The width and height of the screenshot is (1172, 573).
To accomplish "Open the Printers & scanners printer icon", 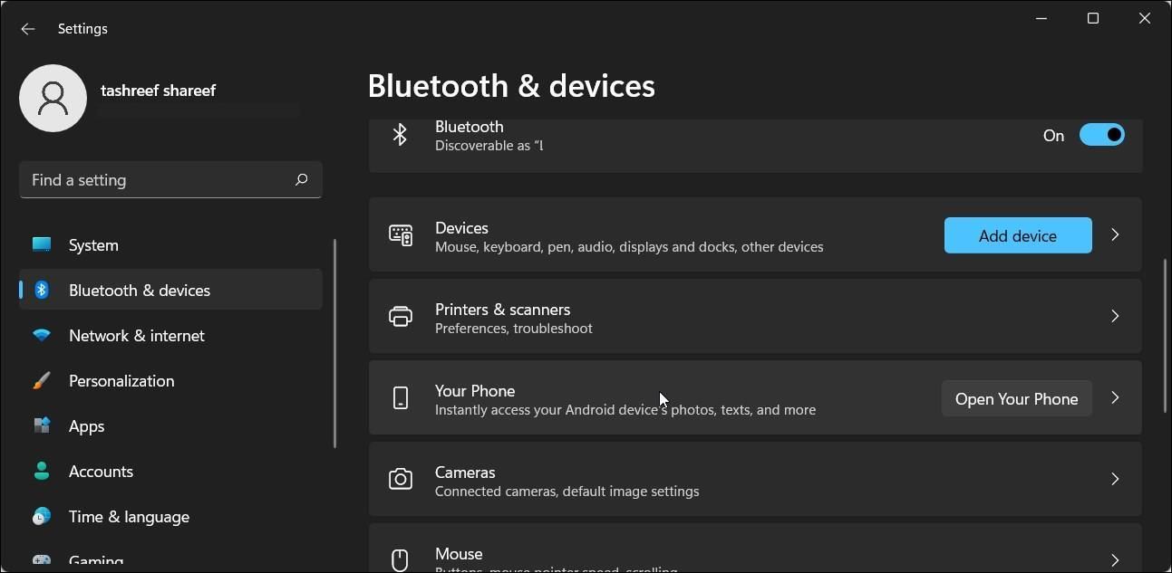I will tap(400, 316).
